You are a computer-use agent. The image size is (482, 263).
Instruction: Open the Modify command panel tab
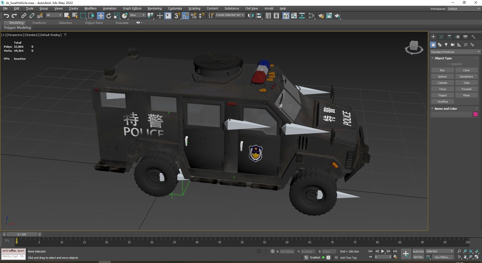click(x=441, y=37)
